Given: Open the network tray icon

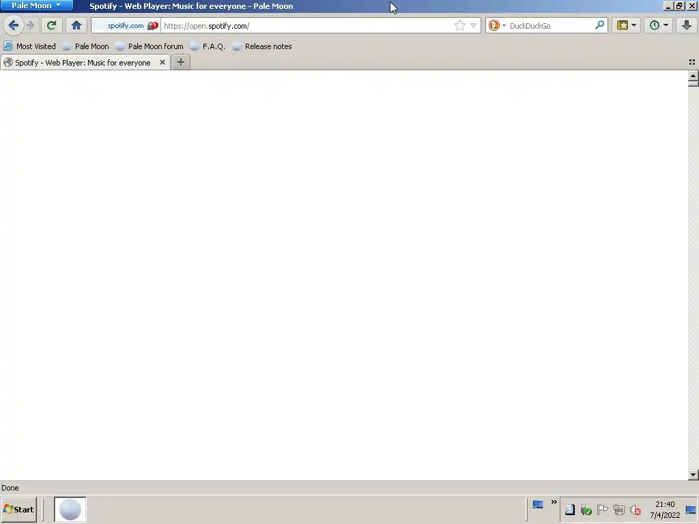Looking at the screenshot, I should pos(618,509).
